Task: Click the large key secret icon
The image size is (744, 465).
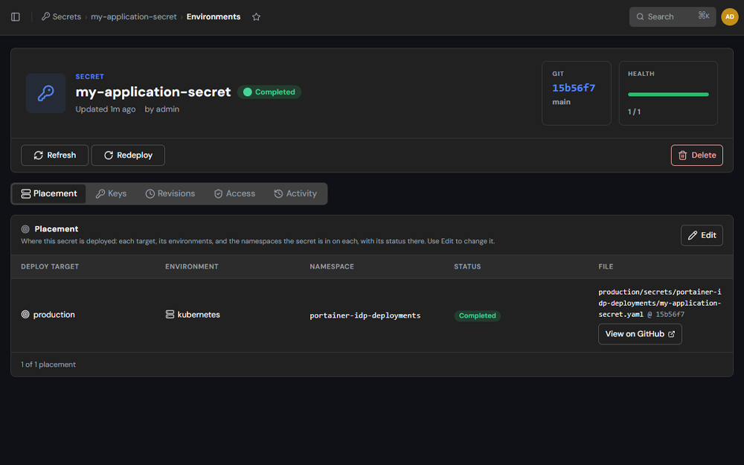Action: [46, 93]
